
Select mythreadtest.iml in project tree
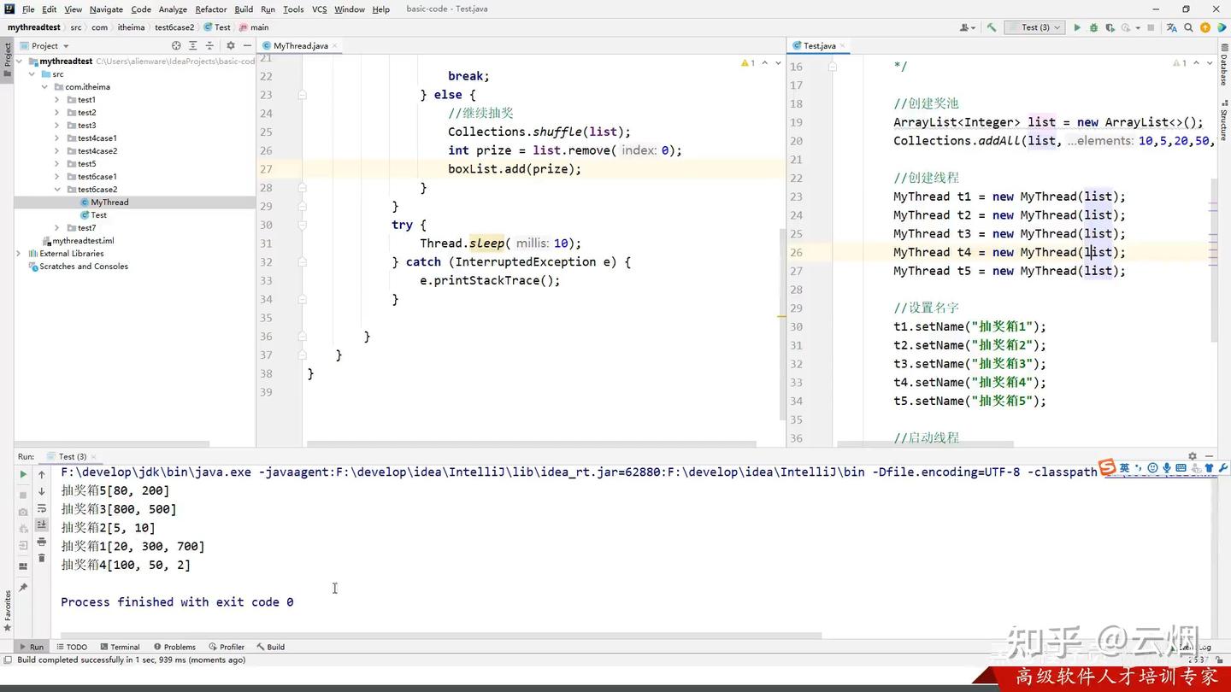pos(83,241)
